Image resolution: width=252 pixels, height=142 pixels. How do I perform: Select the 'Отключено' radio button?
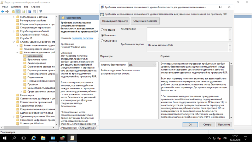point(102,41)
